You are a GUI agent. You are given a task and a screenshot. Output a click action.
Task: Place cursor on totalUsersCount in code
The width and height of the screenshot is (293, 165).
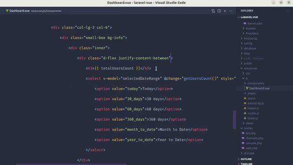pyautogui.click(x=117, y=68)
